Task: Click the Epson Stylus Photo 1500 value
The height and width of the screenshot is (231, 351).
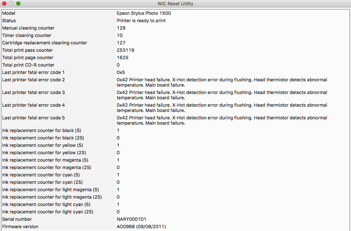Action: coord(144,13)
